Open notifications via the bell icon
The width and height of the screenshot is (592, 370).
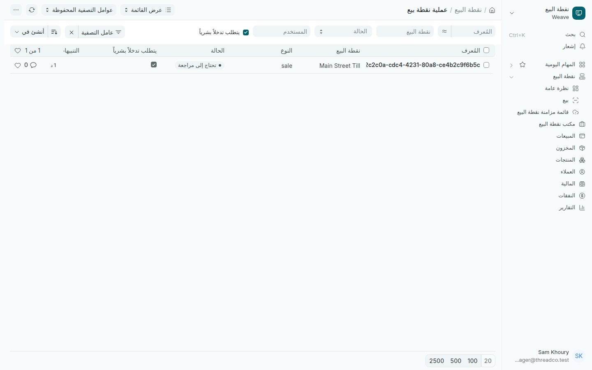[x=582, y=46]
